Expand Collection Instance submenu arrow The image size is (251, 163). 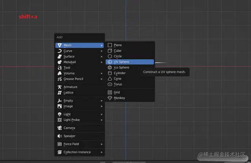[102, 152]
